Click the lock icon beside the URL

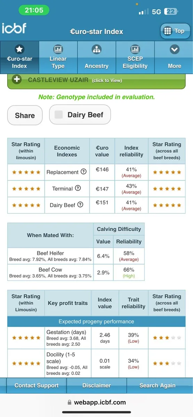70,402
